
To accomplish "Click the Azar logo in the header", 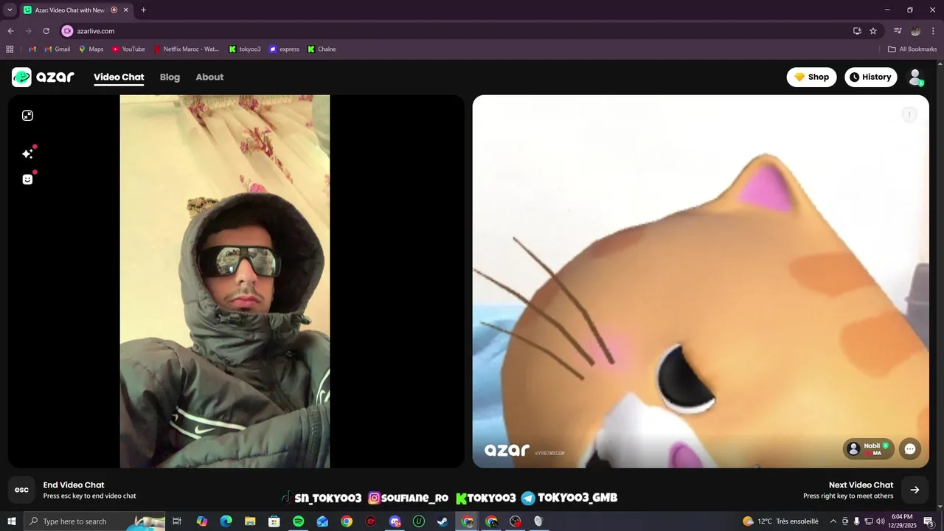I will click(x=43, y=77).
